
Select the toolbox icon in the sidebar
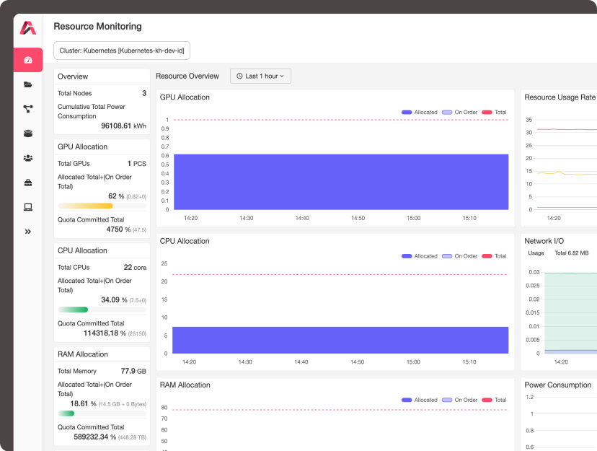pos(27,183)
